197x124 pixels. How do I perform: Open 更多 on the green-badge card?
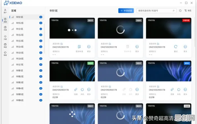pos(89,90)
